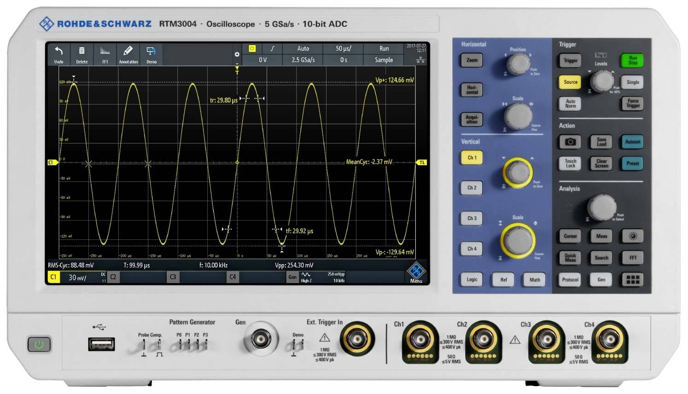Open the display intensity control

(632, 236)
